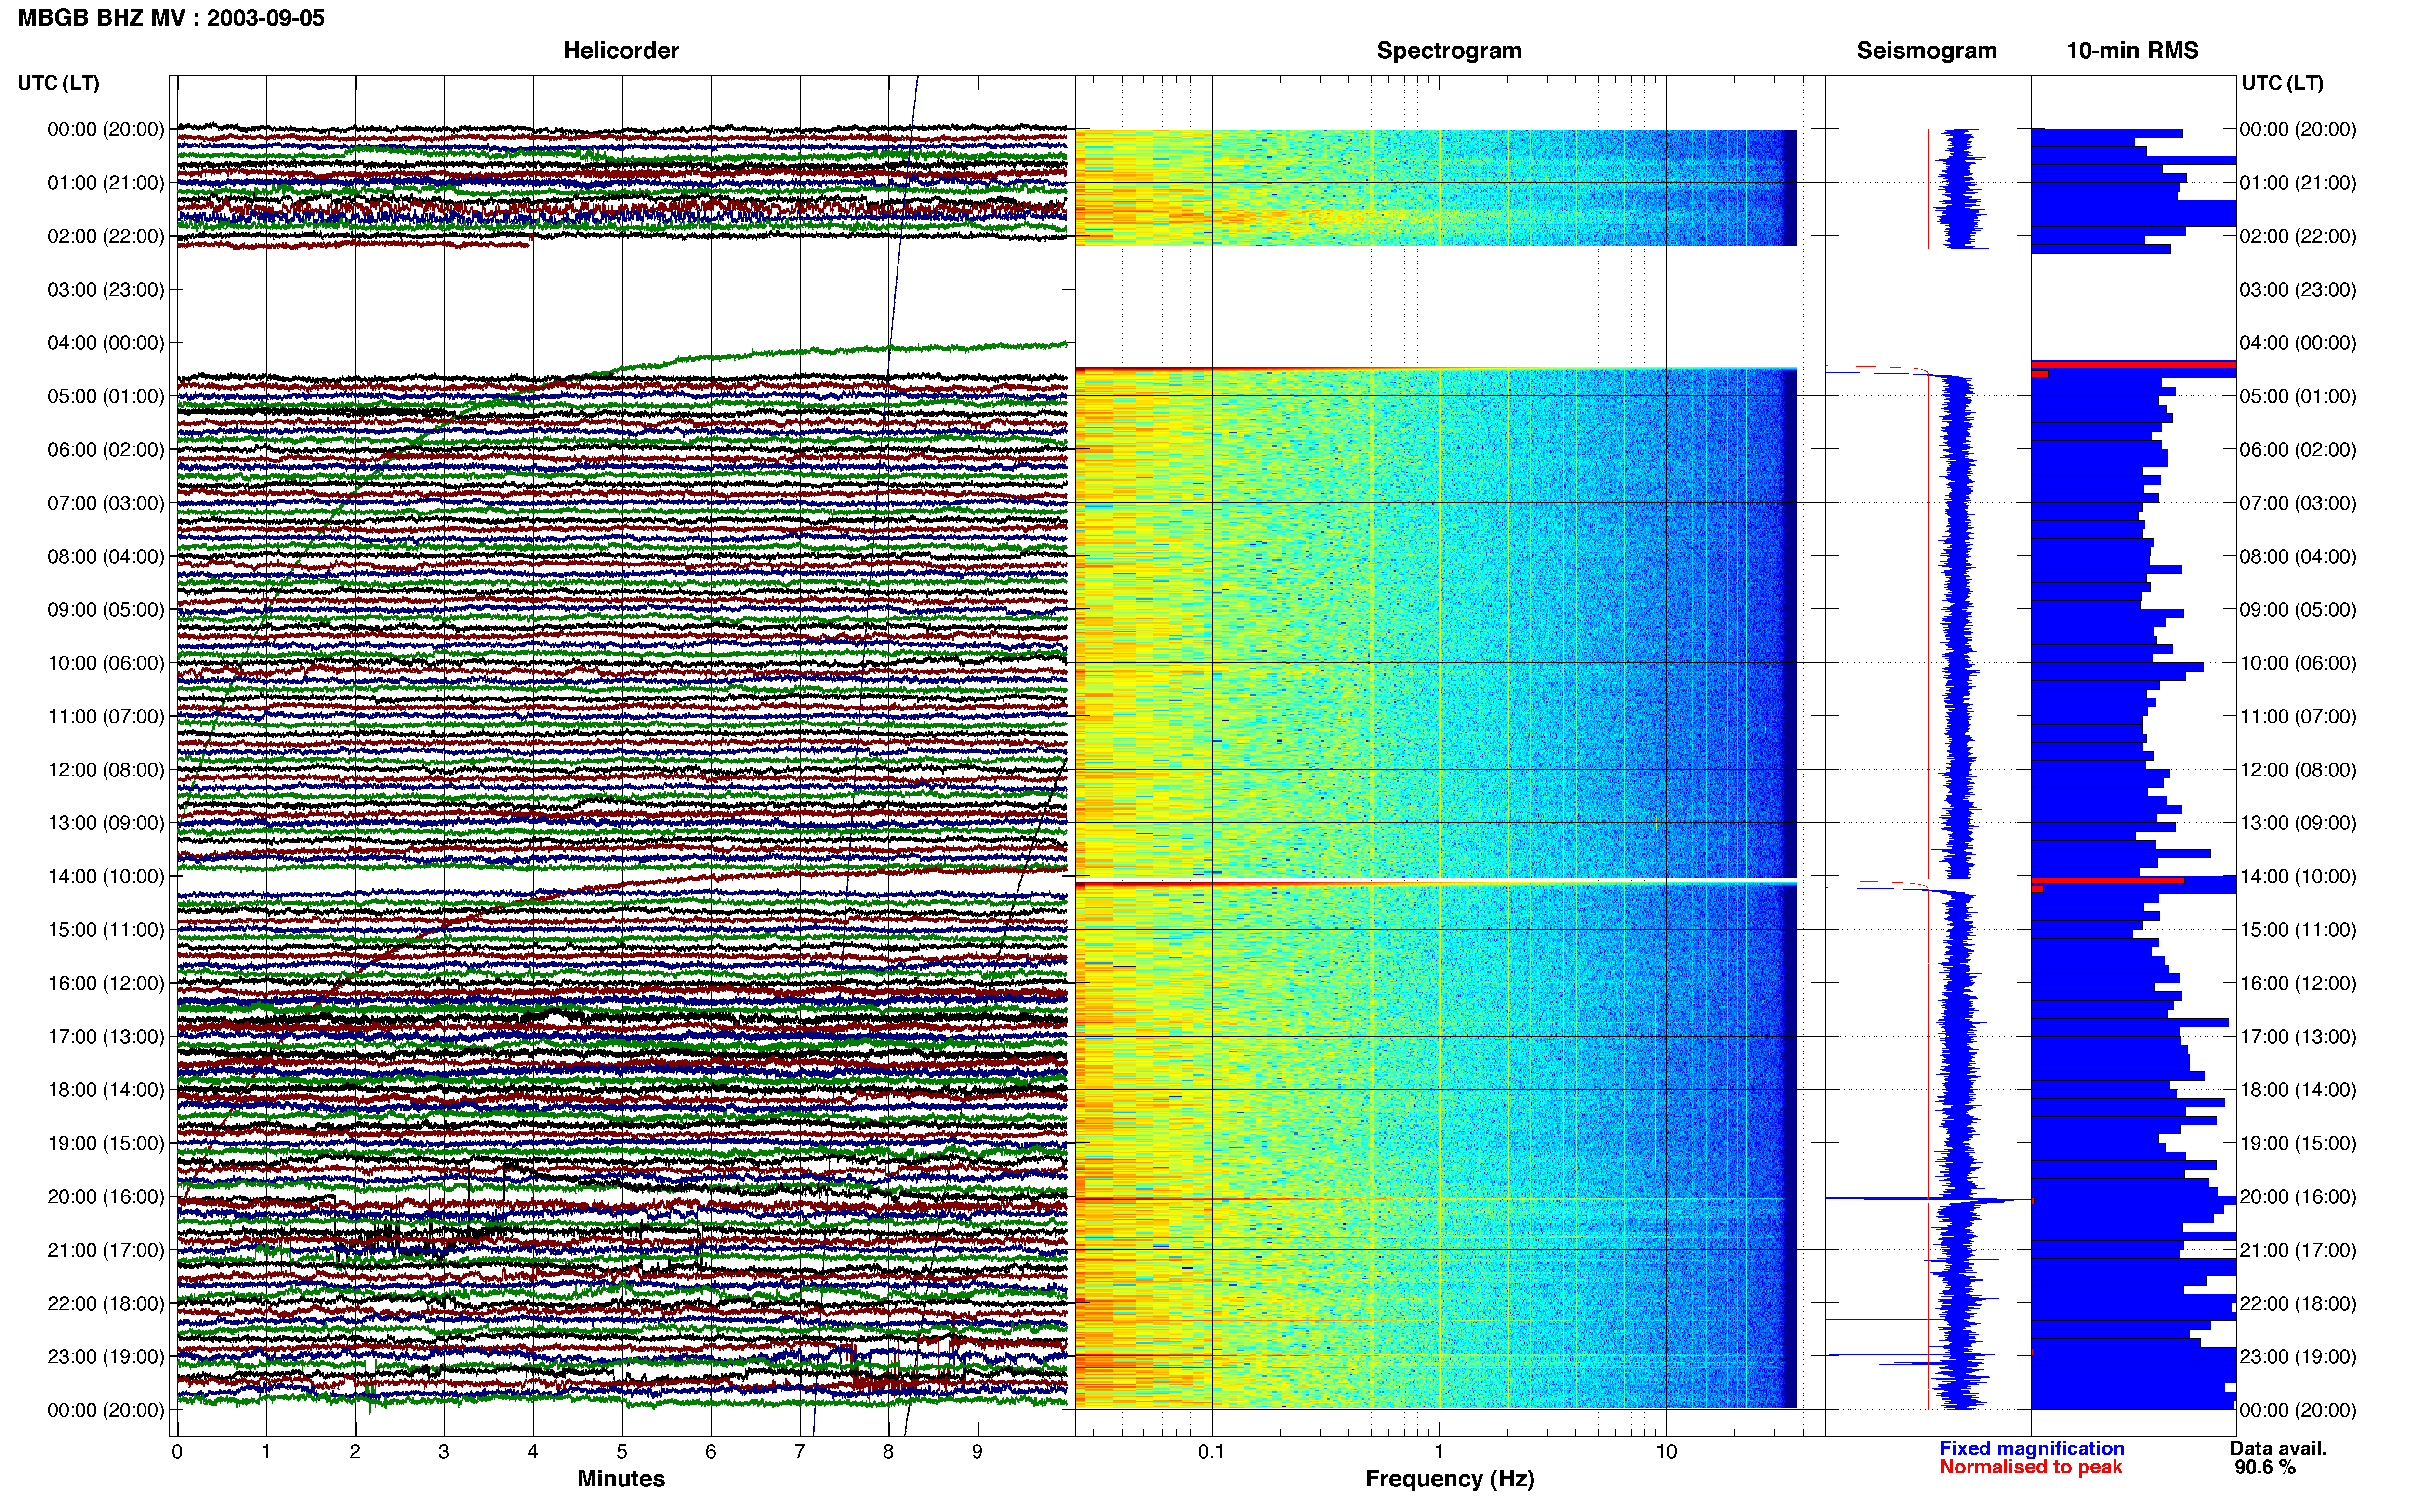Select the '10-min RMS' panel heading

2132,50
